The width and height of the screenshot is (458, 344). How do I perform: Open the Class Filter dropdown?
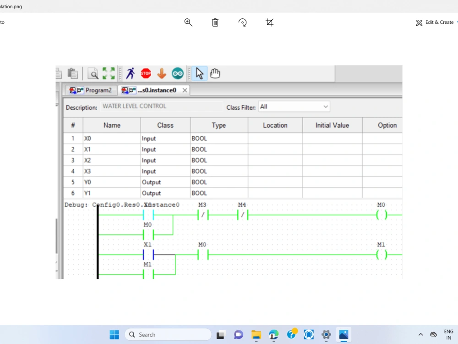325,106
